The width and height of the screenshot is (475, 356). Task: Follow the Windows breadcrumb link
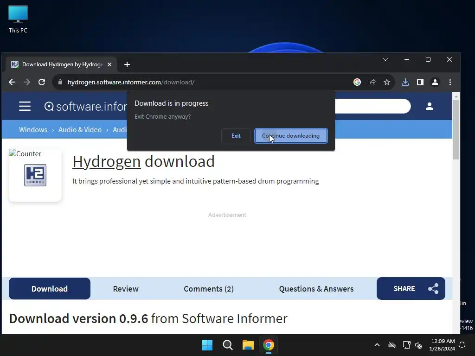tap(33, 130)
